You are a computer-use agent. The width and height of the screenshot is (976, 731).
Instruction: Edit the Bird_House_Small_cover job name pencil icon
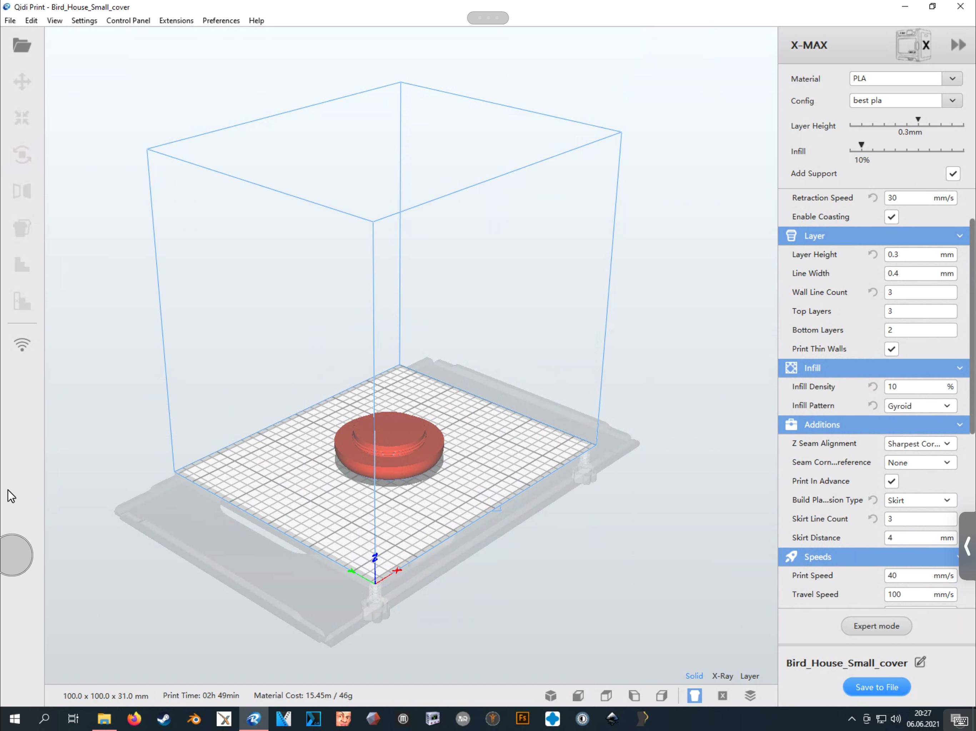[920, 662]
